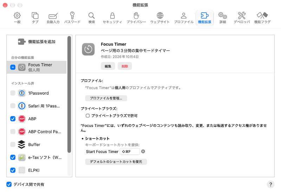The width and height of the screenshot is (281, 193).
Task: Click the 編集 (Edit) button
Action: click(108, 66)
